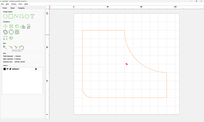
Task: Click the 'Open Selected: 0 Vectors' info line
Action: pos(12,59)
